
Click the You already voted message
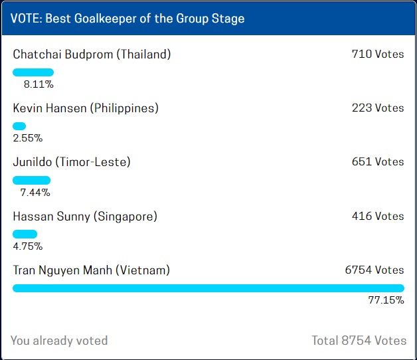pos(59,341)
